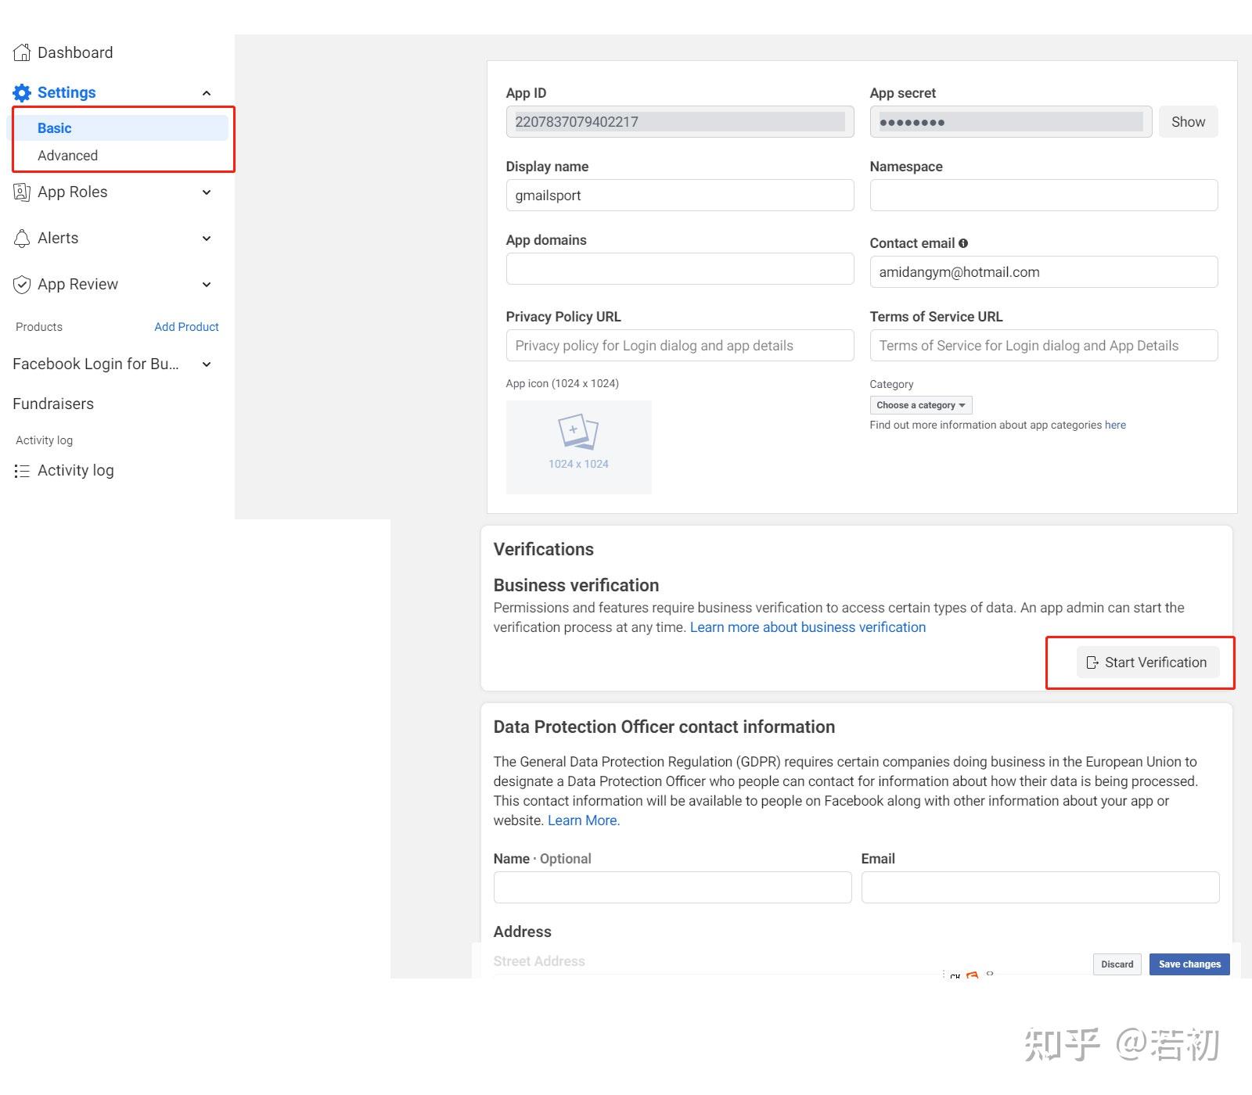
Task: Upload an app icon image placeholder
Action: tap(578, 447)
